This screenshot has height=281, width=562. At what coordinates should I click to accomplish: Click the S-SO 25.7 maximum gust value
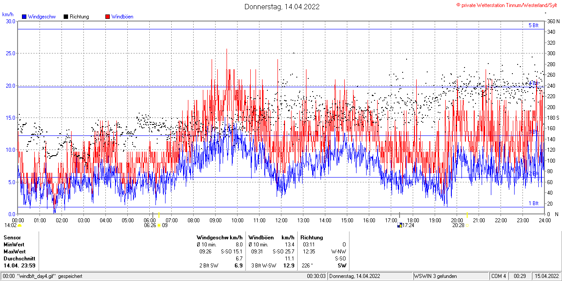283,252
